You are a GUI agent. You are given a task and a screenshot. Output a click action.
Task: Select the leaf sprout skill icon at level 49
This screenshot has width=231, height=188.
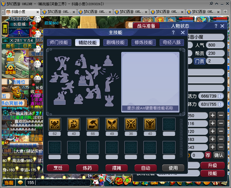coord(112,124)
